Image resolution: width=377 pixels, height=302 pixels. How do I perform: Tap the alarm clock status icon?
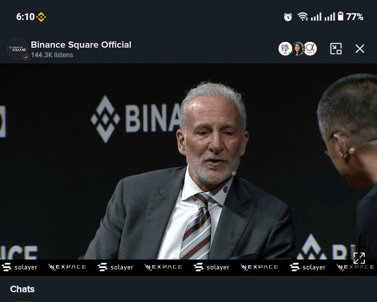[287, 17]
